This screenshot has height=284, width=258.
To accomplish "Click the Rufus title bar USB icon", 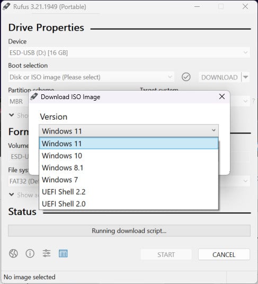I will [x=6, y=6].
